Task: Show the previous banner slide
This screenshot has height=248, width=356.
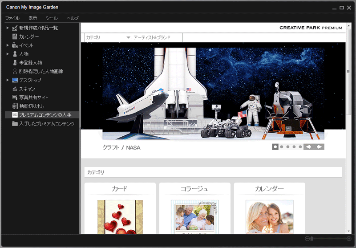Action: click(x=308, y=147)
